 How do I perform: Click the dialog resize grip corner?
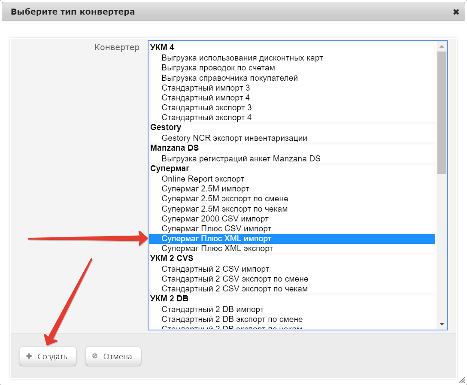[x=462, y=380]
